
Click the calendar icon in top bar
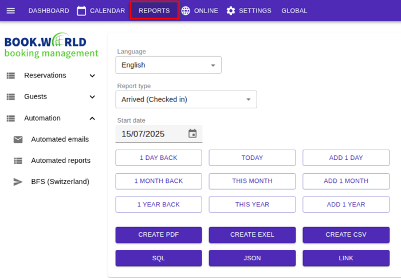click(x=81, y=11)
